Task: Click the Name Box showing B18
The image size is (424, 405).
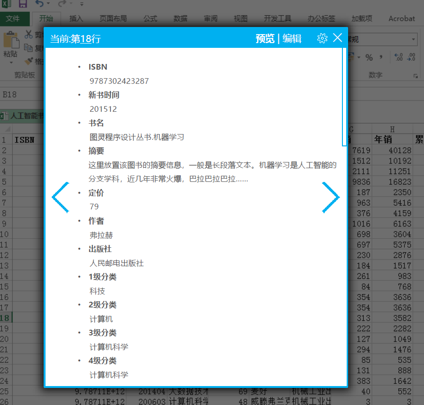Action: [x=19, y=95]
